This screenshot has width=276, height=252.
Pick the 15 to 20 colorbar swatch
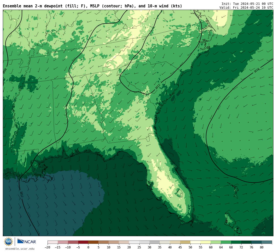pos(124,242)
